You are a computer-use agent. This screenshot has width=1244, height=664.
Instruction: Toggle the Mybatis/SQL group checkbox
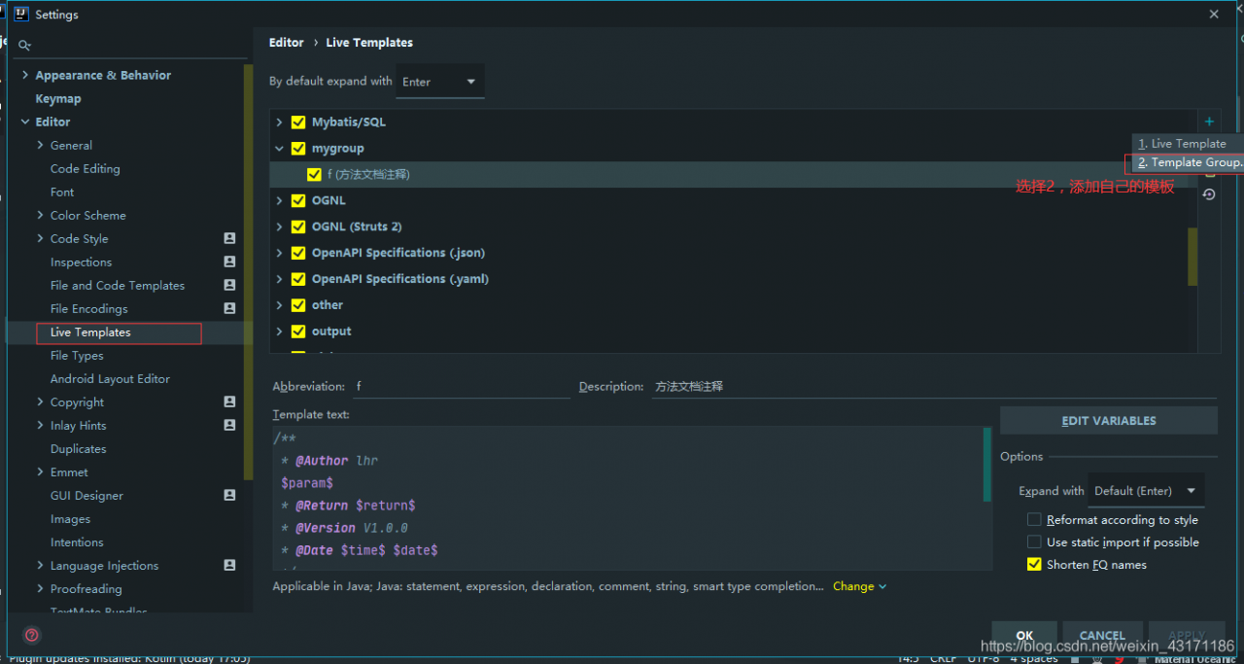[x=298, y=122]
